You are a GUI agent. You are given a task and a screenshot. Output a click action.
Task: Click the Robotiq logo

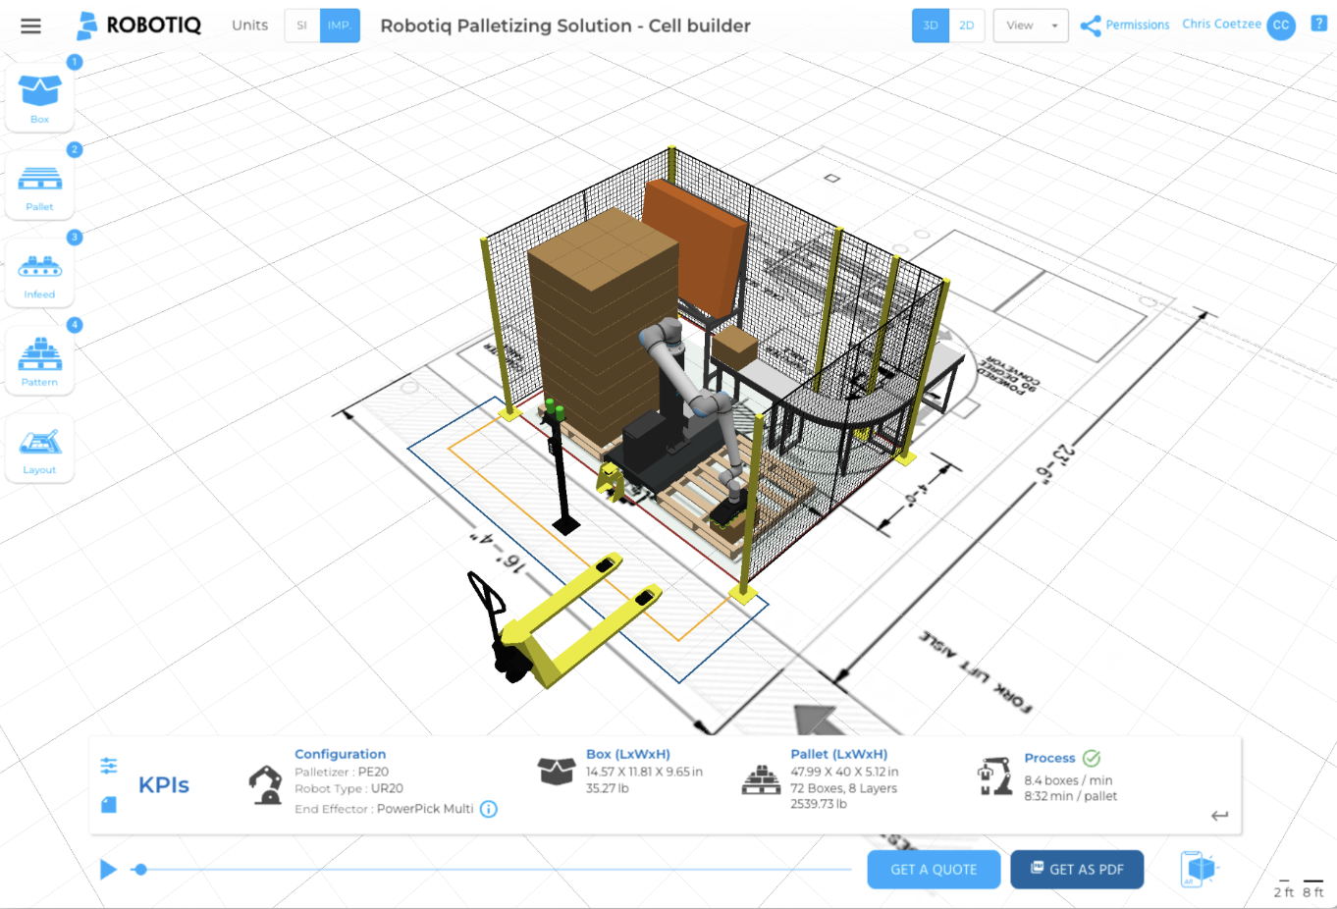coord(139,26)
